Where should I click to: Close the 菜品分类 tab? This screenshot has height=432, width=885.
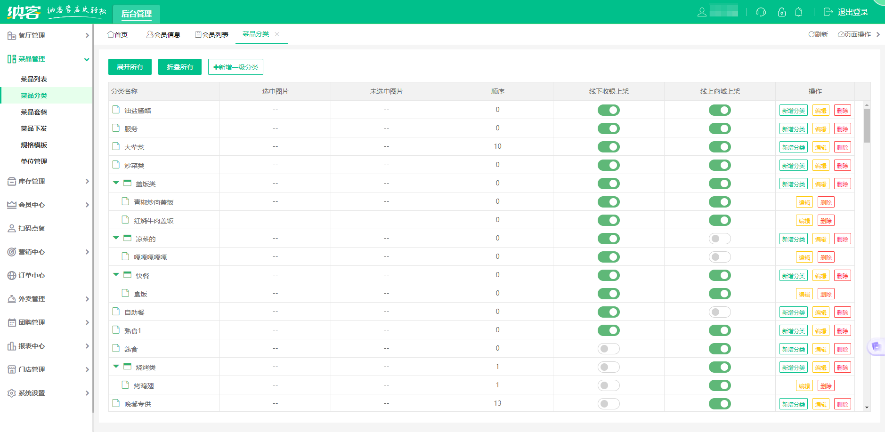pos(277,34)
